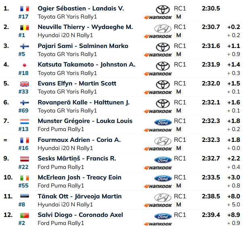Image resolution: width=243 pixels, height=227 pixels.
Task: Click the French flag beside Ogier Sébastien
Action: 25,9
